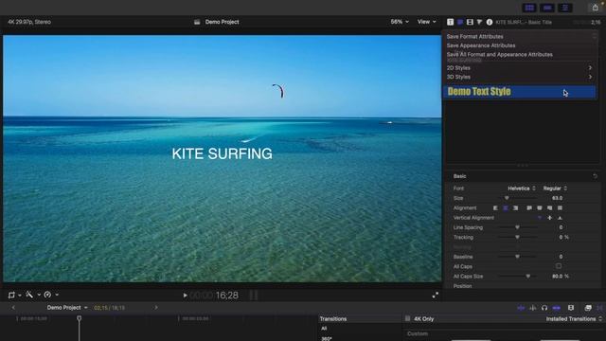Show the Effects browser icon
The image size is (606, 341).
(588, 308)
